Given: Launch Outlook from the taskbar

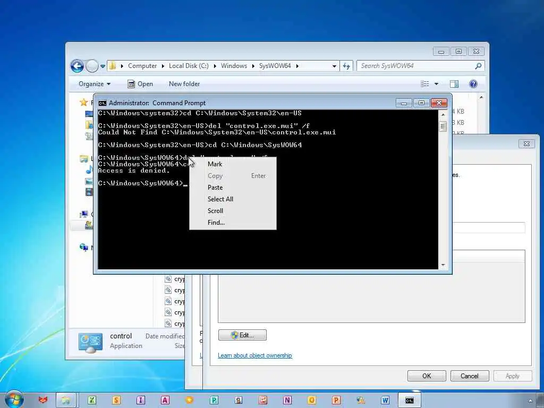Looking at the screenshot, I should coord(311,400).
